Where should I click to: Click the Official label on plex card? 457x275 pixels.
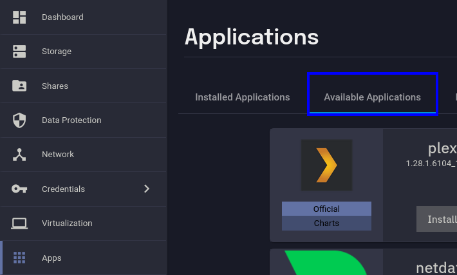[326, 209]
